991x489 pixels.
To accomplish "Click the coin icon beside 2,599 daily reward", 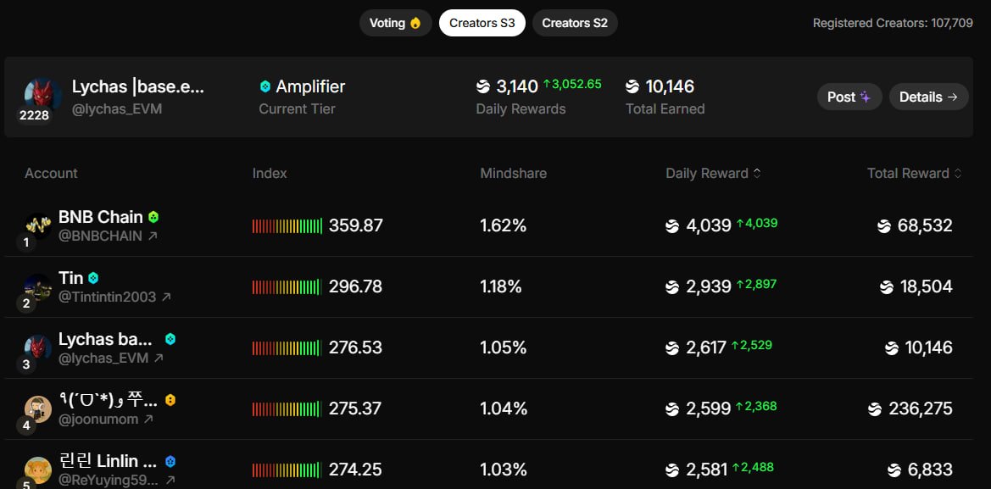I will click(x=672, y=409).
